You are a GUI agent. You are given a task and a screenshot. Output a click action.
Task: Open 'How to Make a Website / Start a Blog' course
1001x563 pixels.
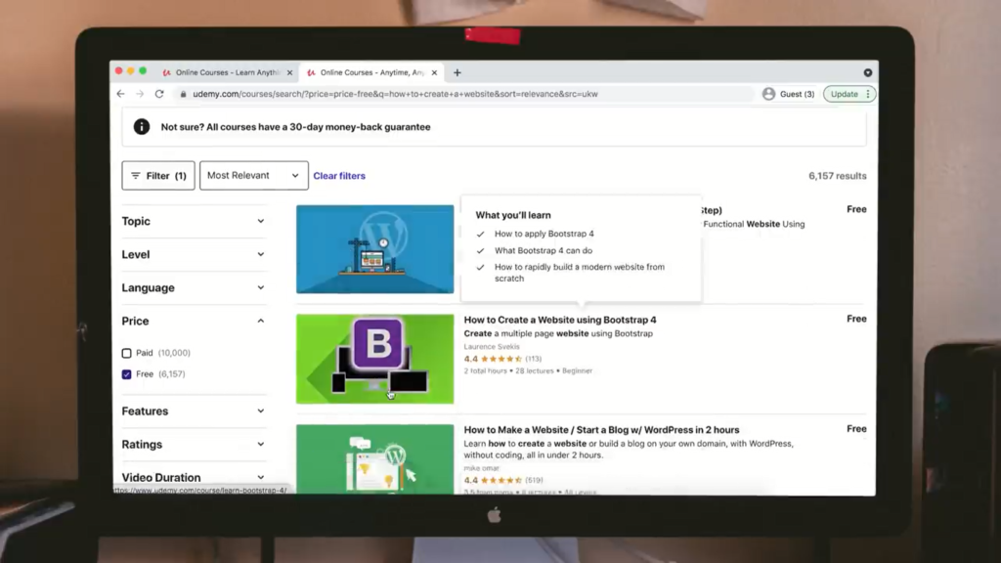tap(601, 430)
